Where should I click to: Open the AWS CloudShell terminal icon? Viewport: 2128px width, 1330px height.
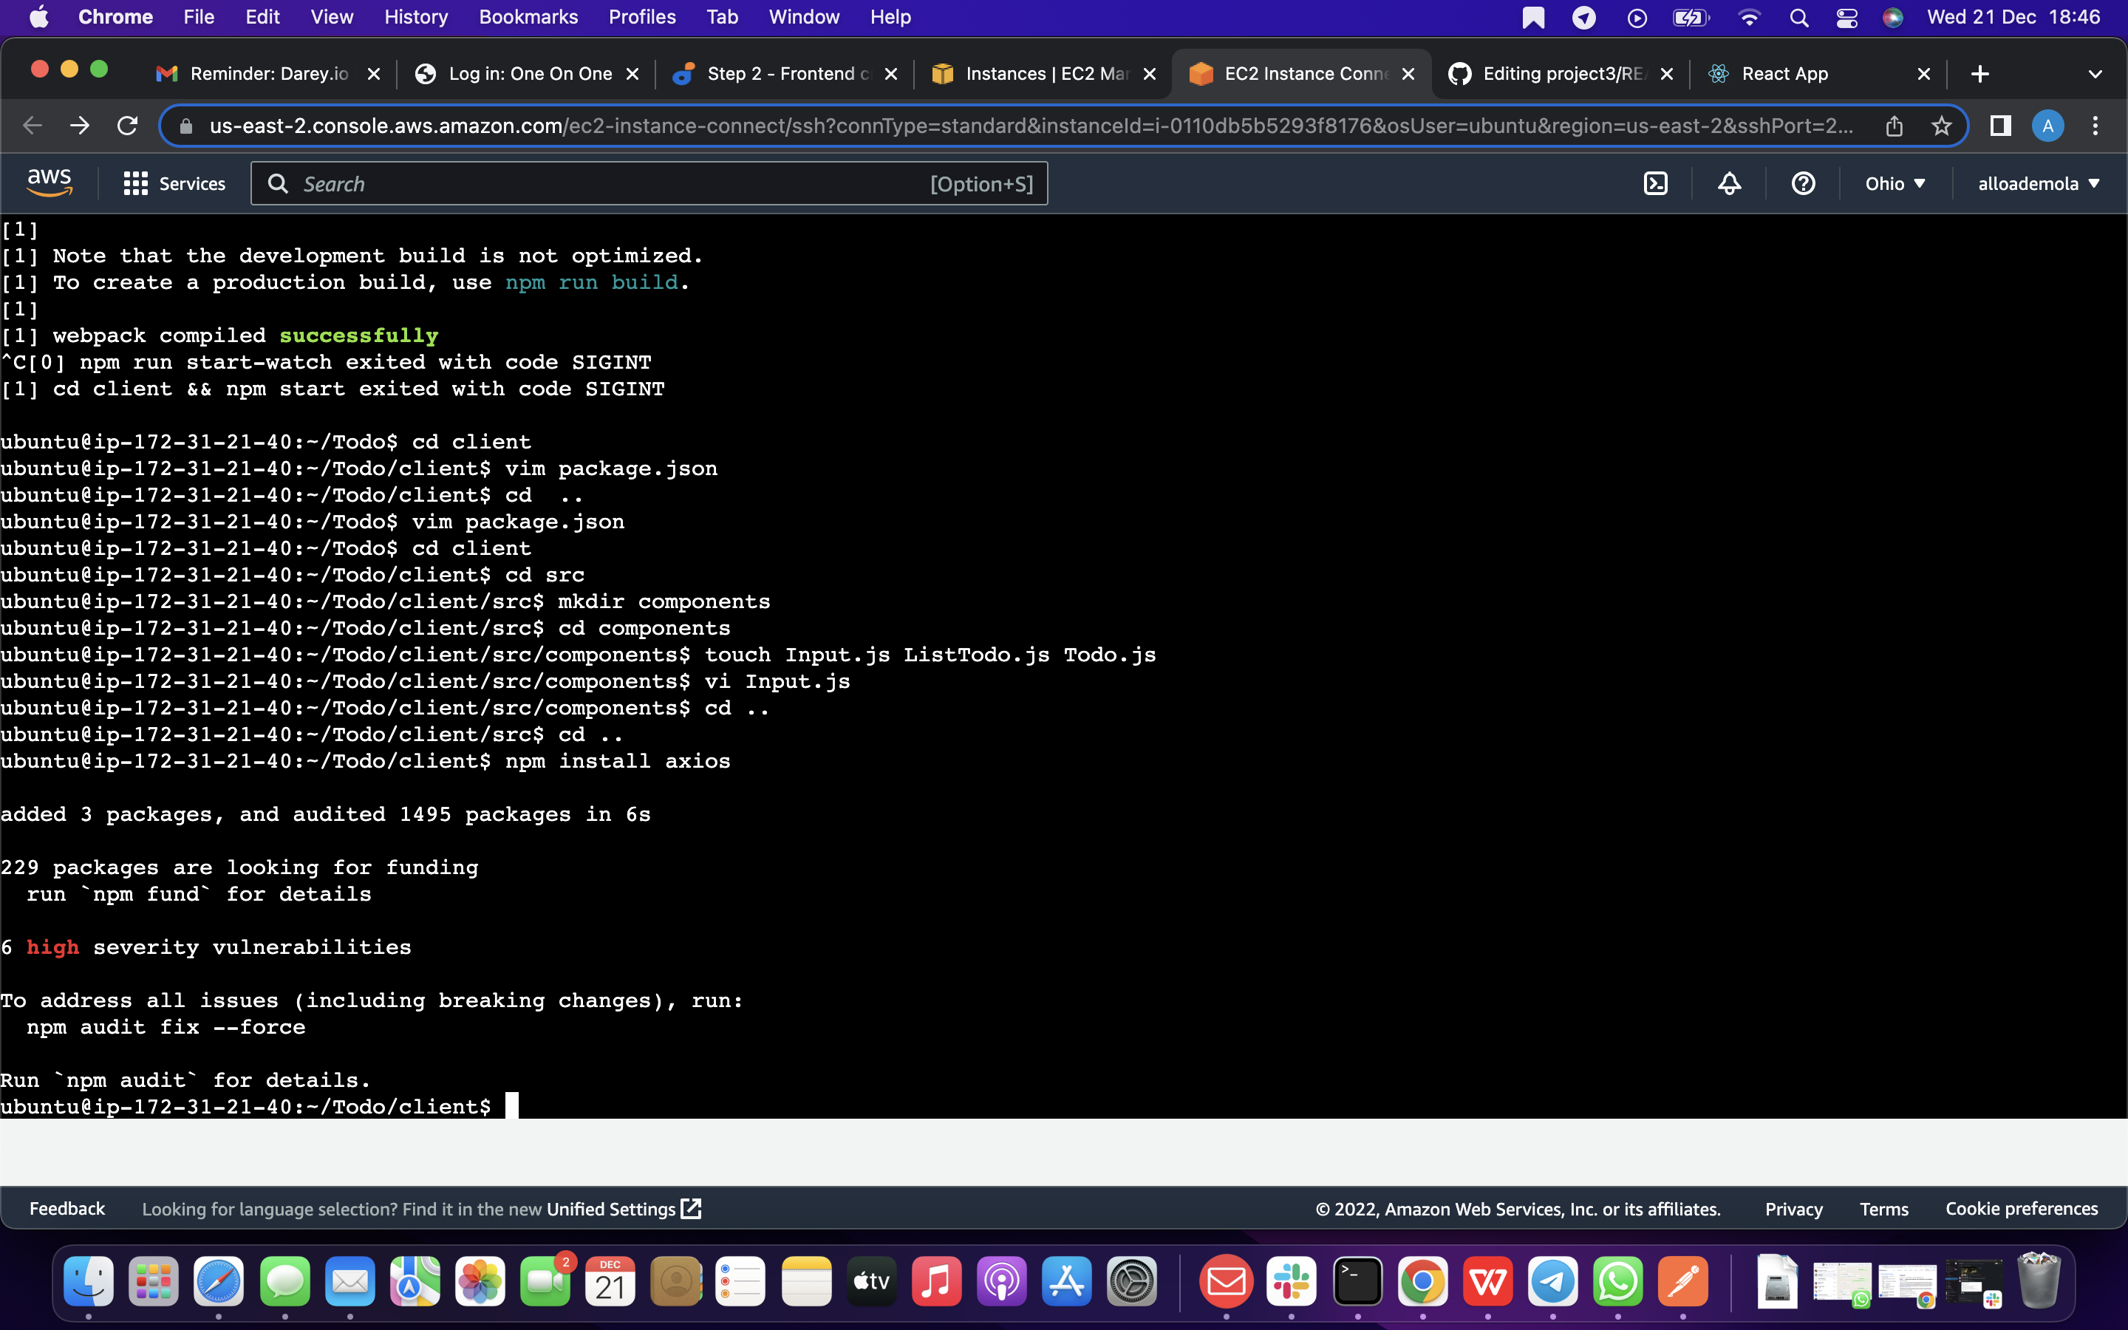[x=1657, y=183]
